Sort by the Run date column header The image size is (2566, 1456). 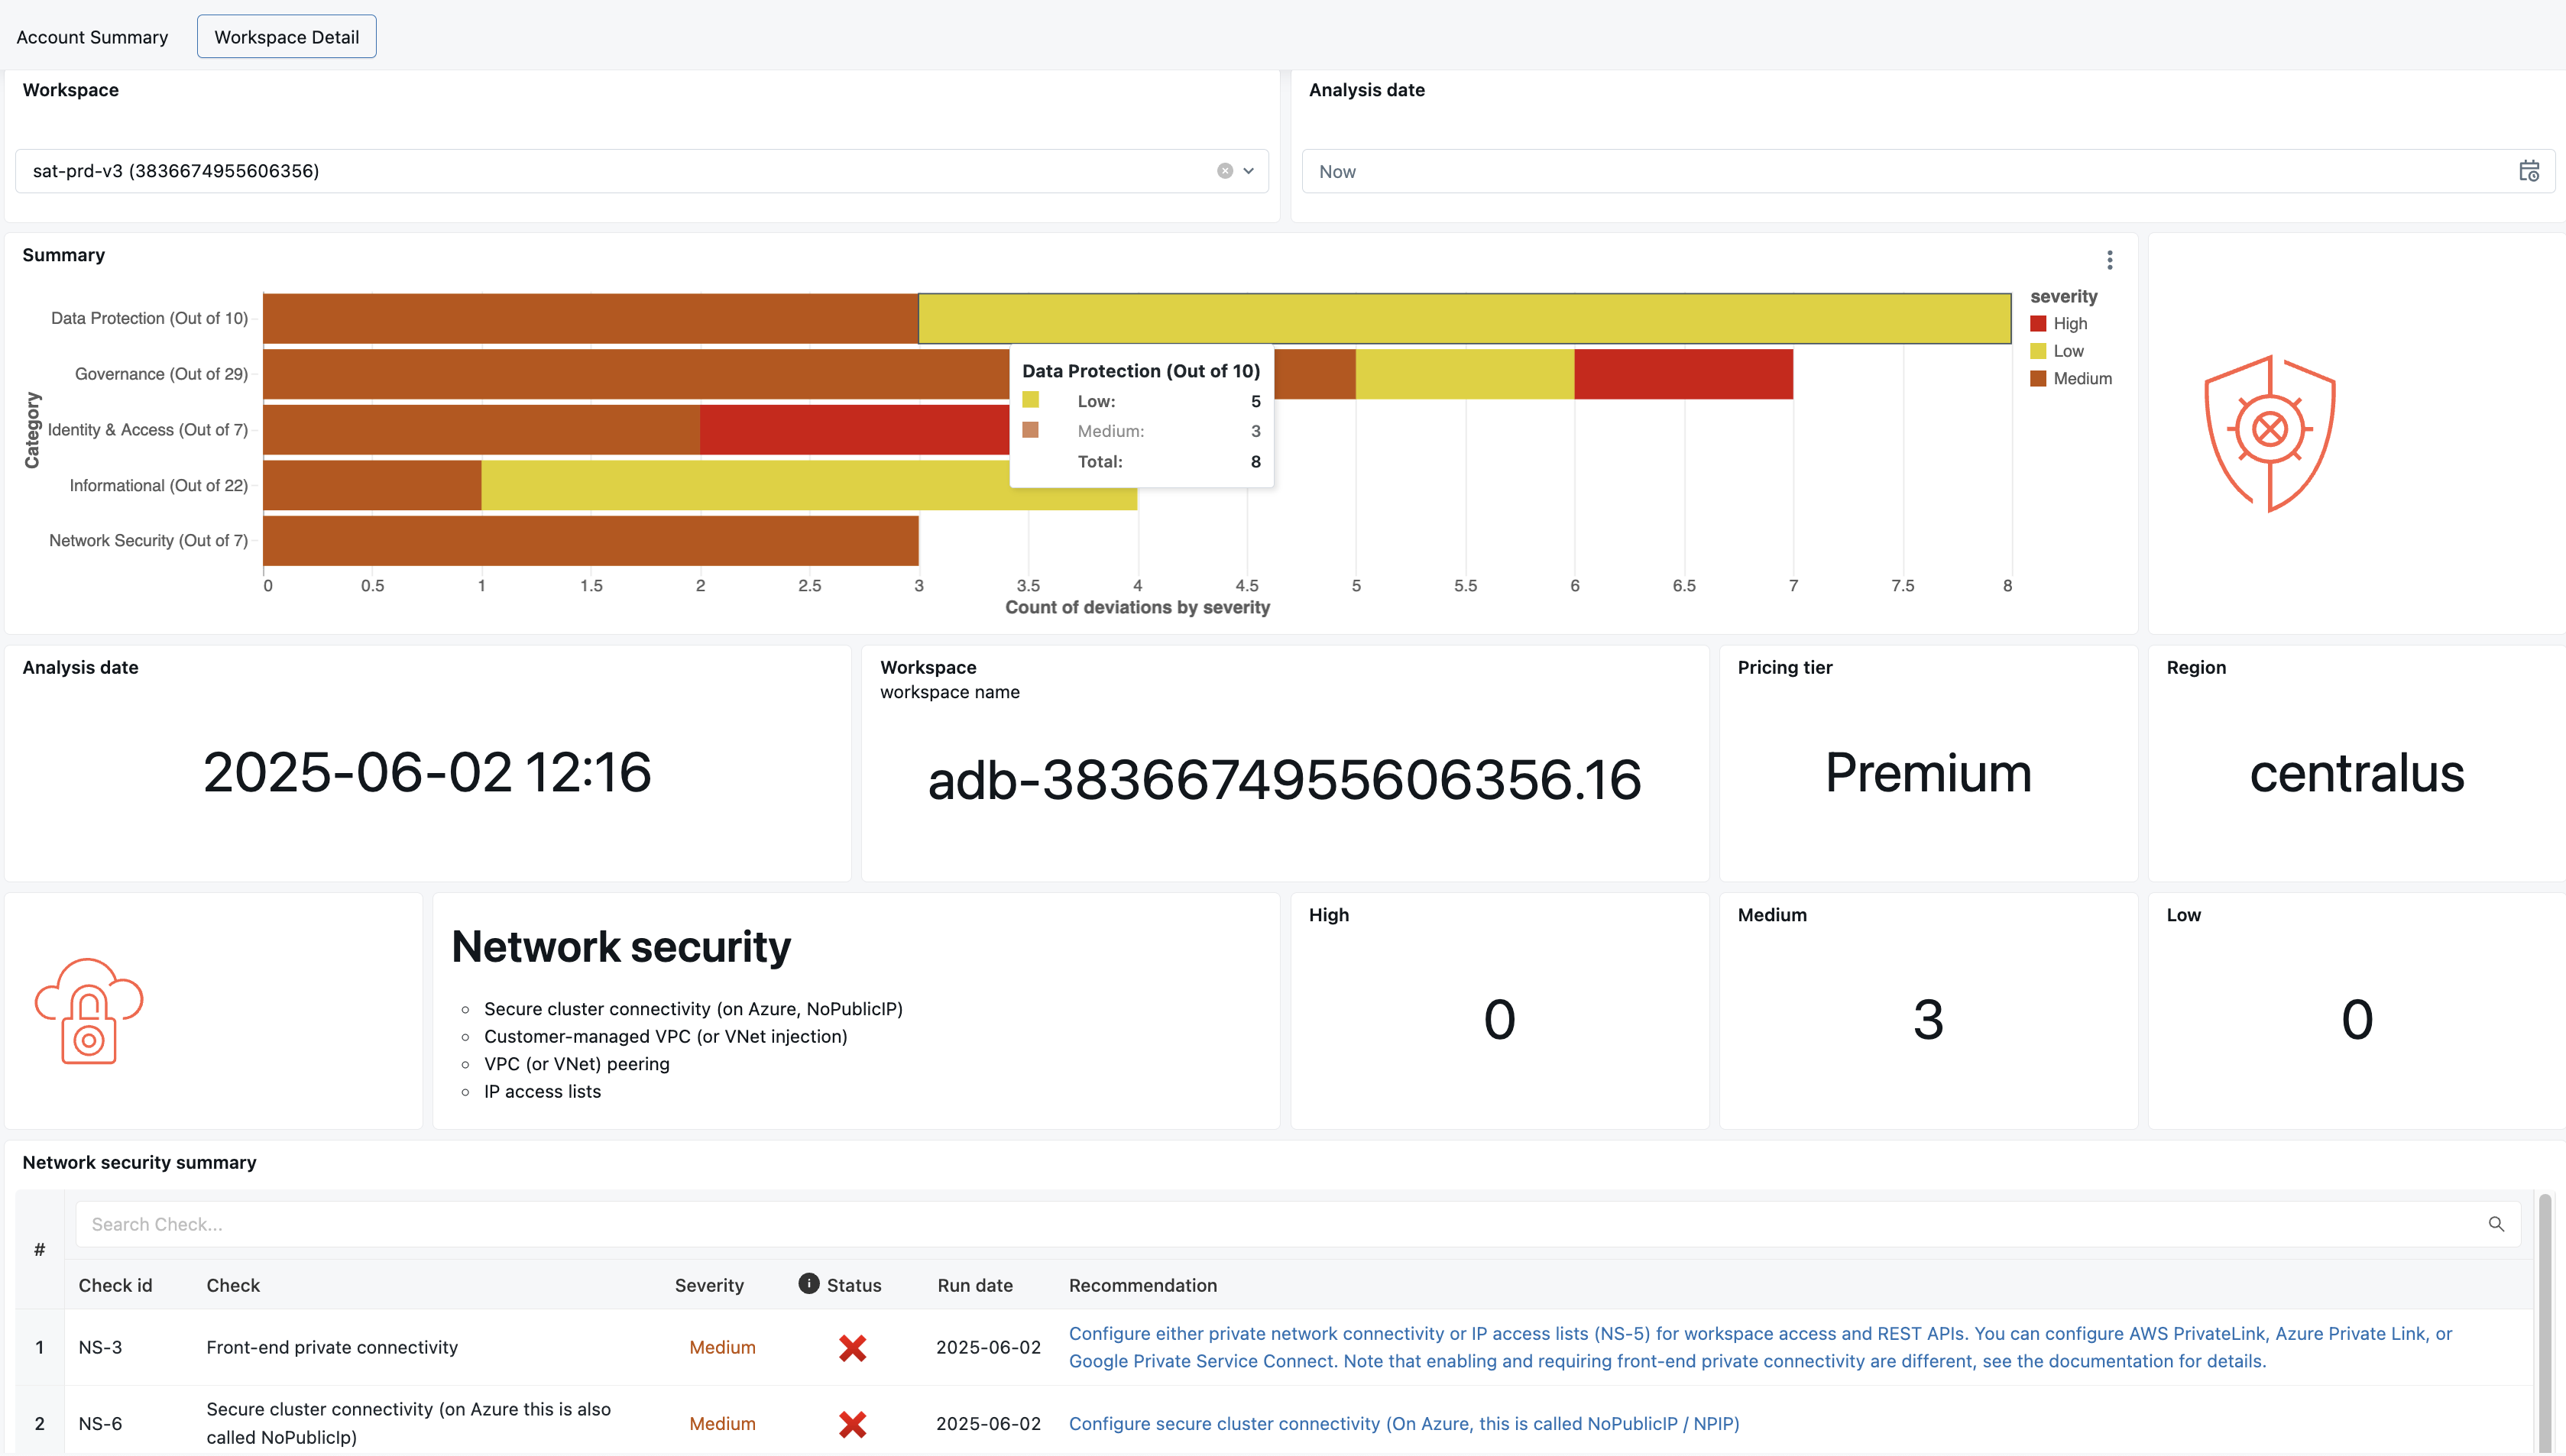[975, 1285]
